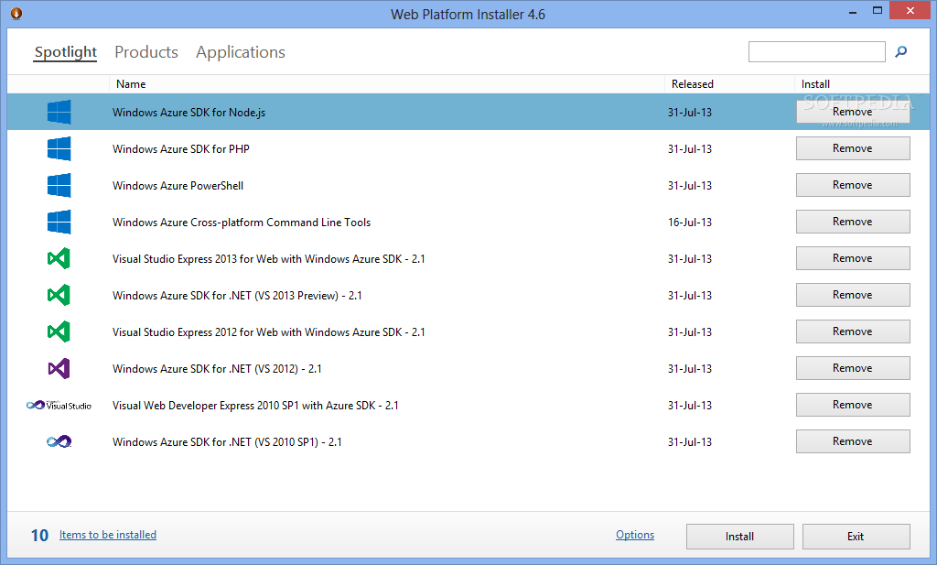The height and width of the screenshot is (565, 937).
Task: Click Windows logo icon for Azure SDK Node.js
Action: [x=59, y=112]
